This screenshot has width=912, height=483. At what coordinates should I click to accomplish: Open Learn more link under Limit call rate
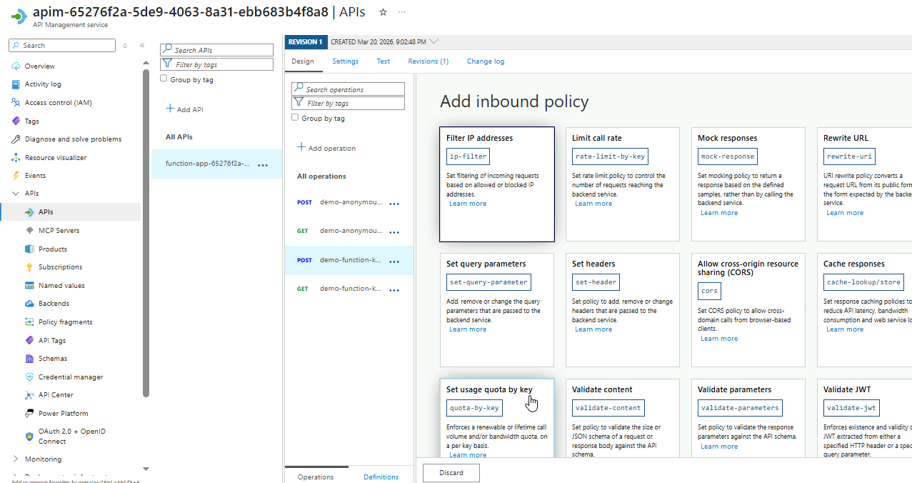click(593, 204)
